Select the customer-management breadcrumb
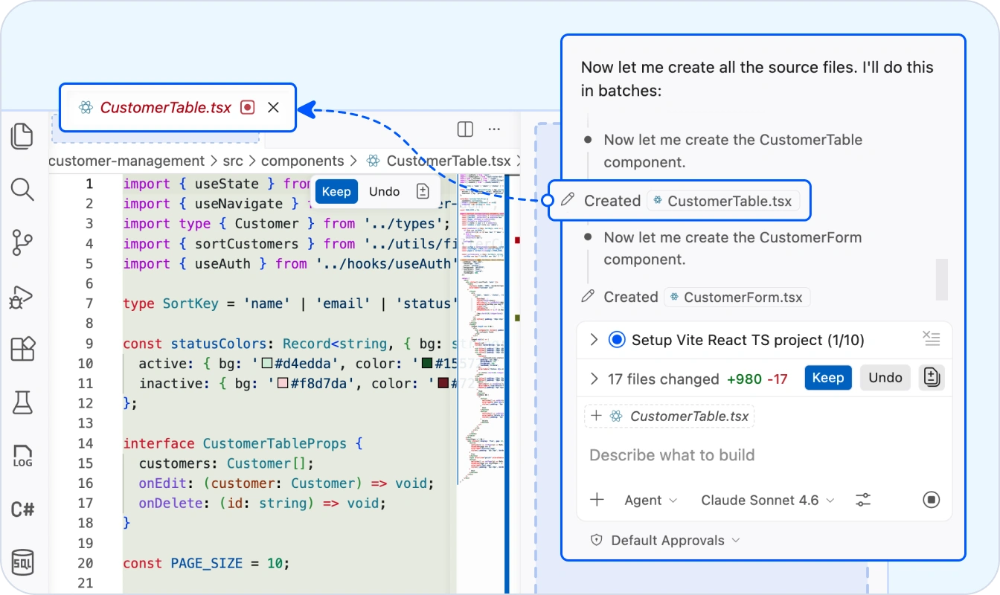The image size is (1000, 595). click(x=126, y=161)
